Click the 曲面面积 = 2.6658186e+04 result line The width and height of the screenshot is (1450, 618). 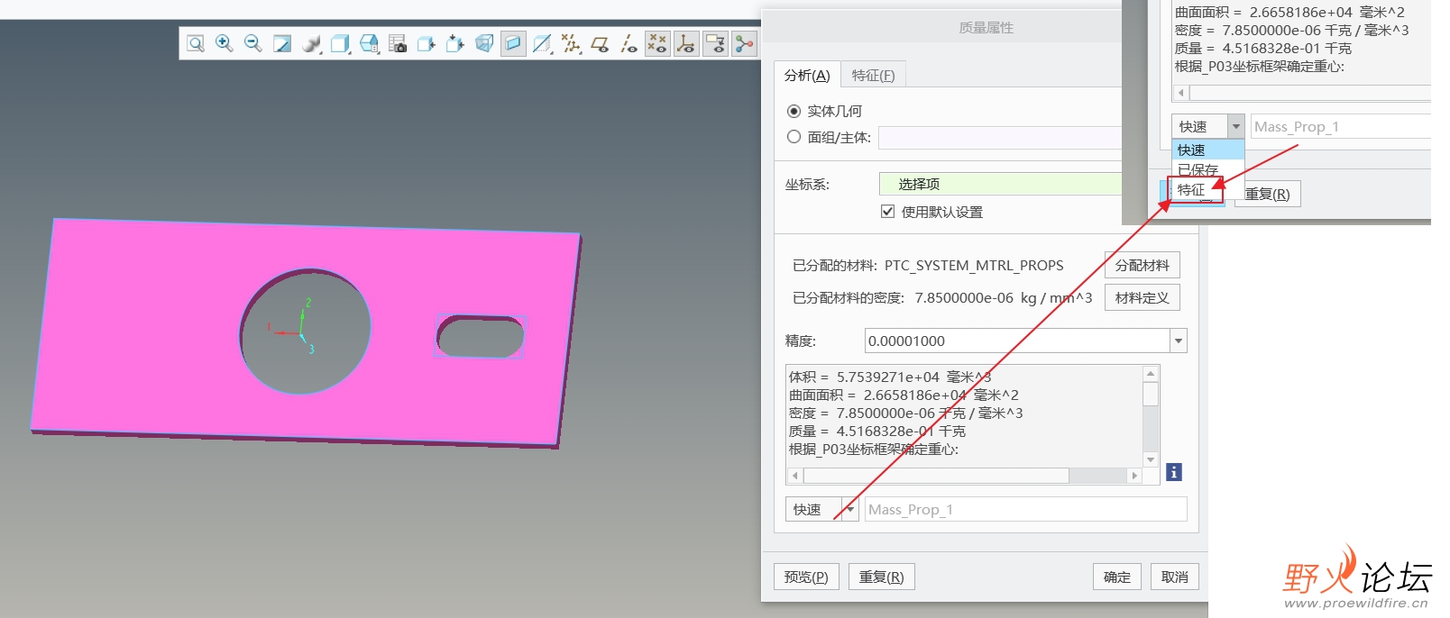pos(904,395)
